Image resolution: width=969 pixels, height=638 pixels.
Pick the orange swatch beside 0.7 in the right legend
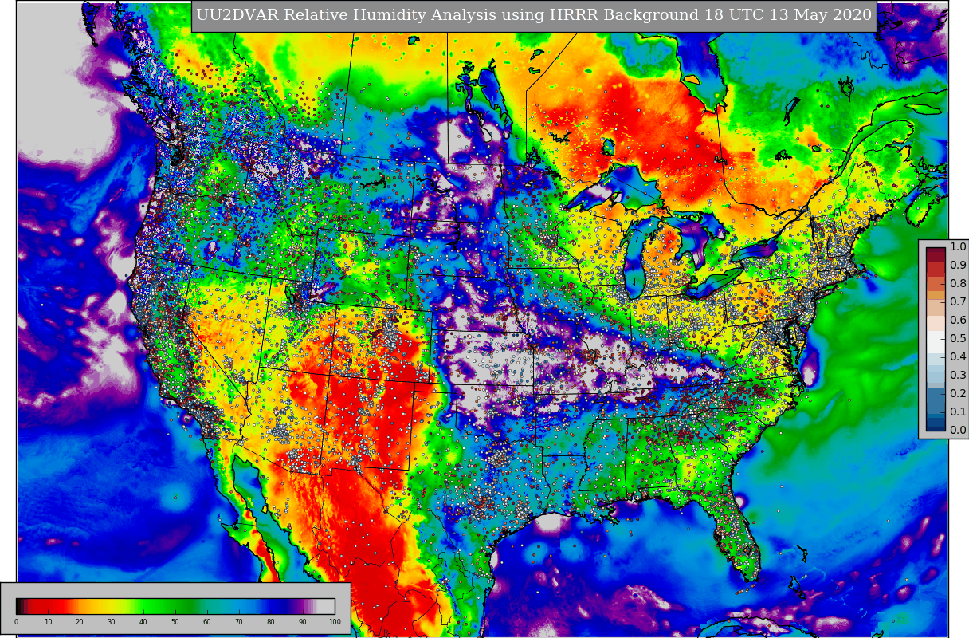(936, 296)
